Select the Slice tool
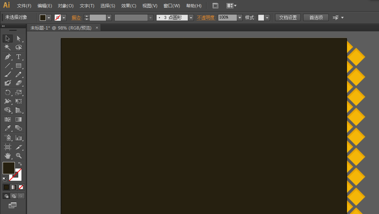The width and height of the screenshot is (379, 214). (x=19, y=147)
